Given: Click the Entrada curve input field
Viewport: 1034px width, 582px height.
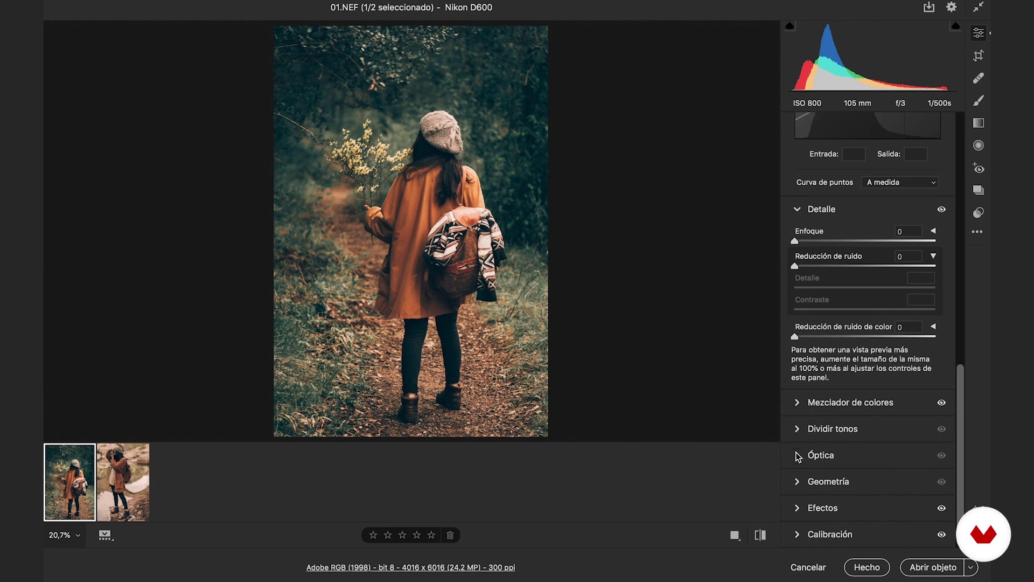Looking at the screenshot, I should point(854,154).
